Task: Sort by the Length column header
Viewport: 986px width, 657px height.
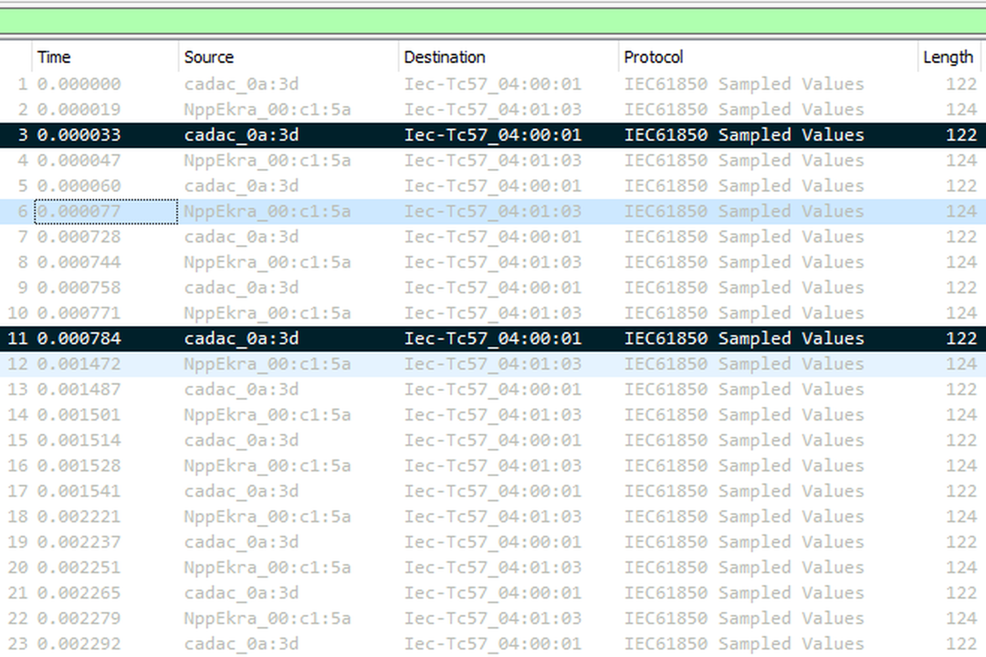Action: tap(949, 57)
